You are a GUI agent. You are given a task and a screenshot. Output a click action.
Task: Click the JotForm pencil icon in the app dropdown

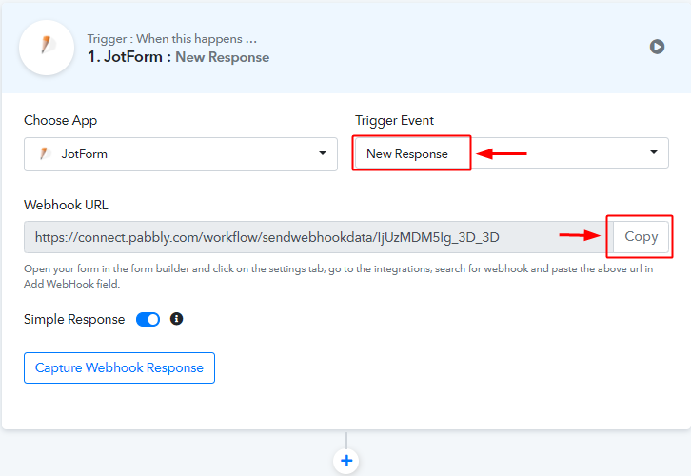45,153
